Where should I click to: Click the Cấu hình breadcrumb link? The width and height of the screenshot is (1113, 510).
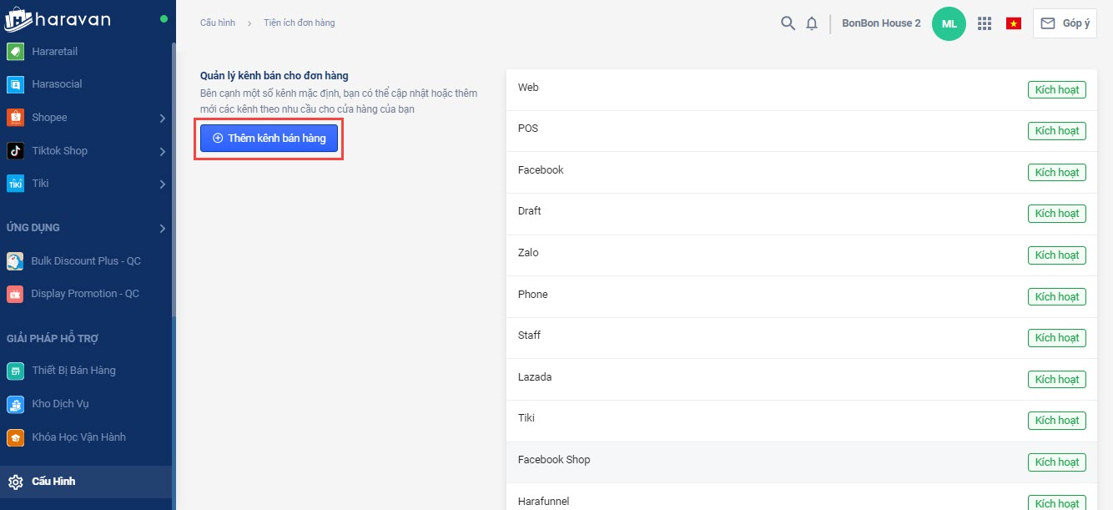215,23
